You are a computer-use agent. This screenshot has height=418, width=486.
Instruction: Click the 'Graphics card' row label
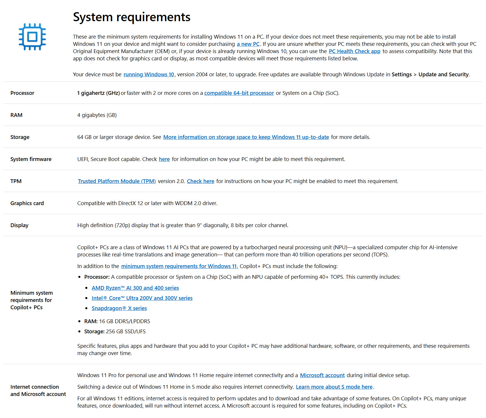point(27,203)
